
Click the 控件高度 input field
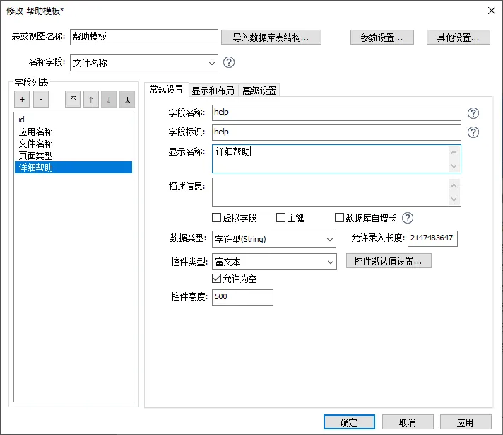242,298
